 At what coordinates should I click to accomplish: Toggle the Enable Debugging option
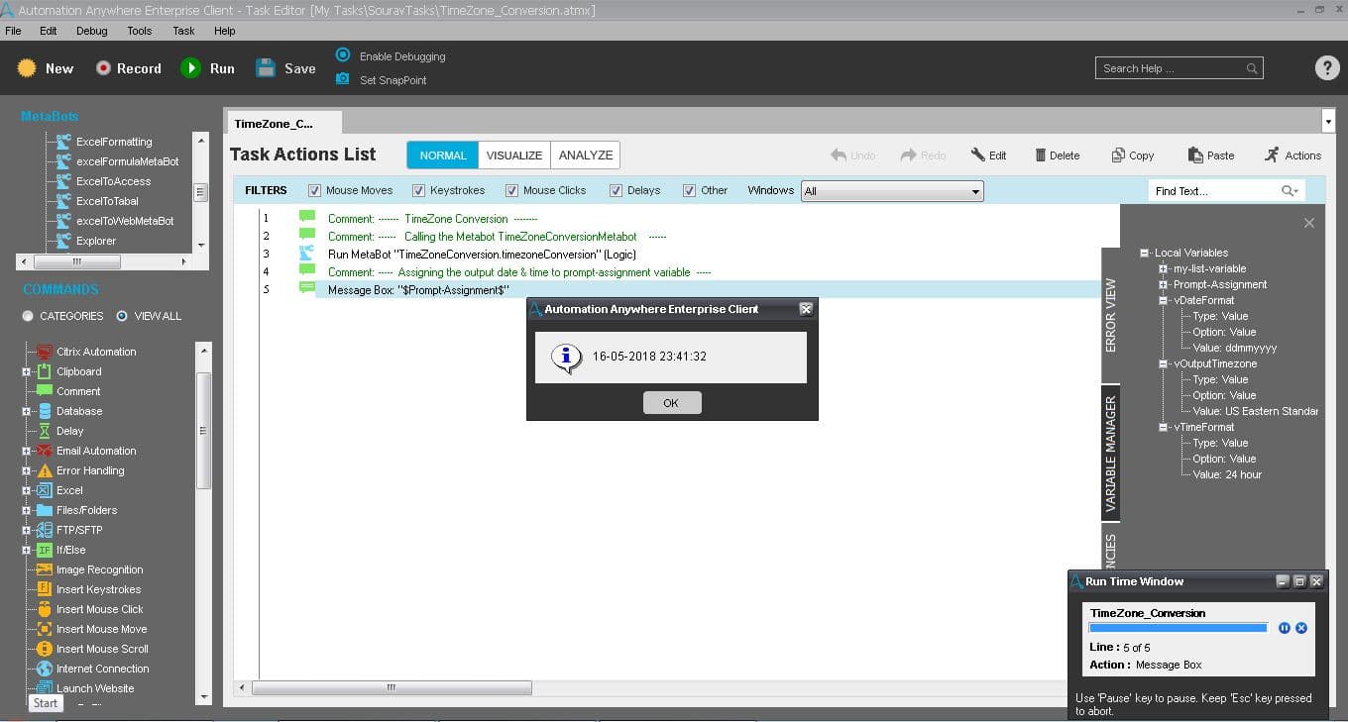click(343, 55)
